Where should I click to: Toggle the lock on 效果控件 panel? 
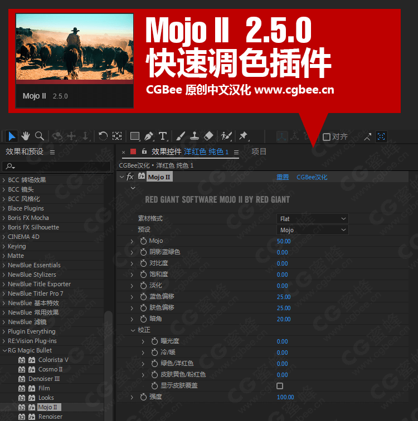tap(144, 151)
